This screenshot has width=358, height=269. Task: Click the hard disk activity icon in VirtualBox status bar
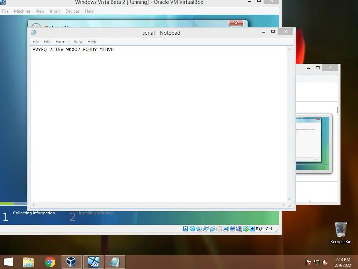click(185, 228)
